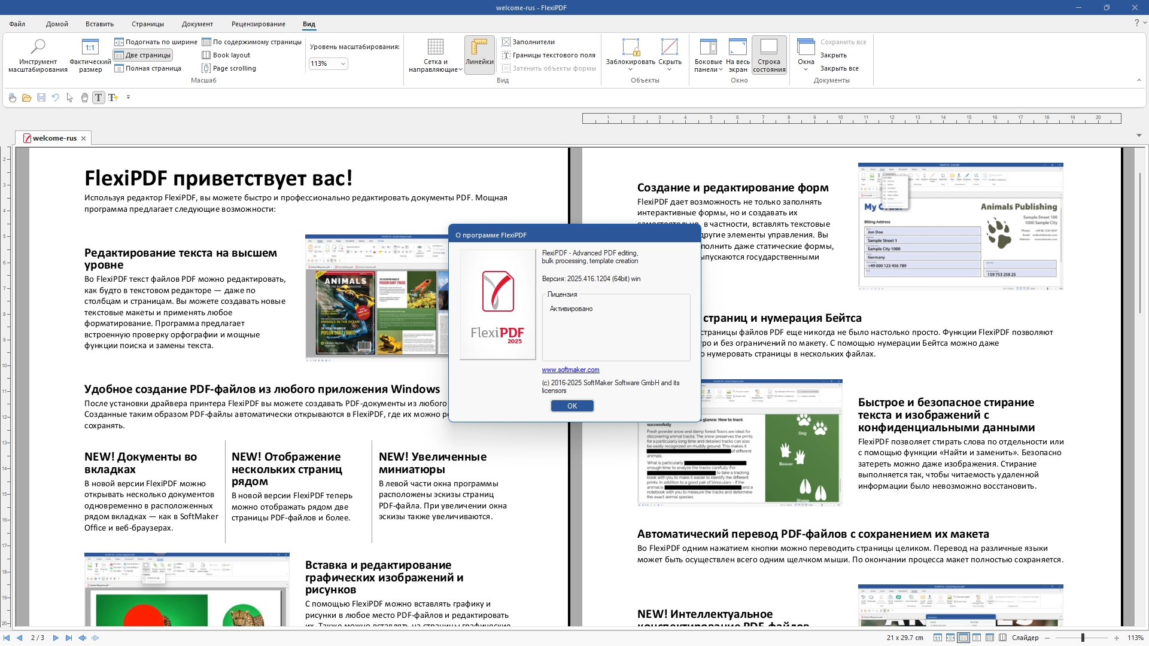Toggle the Rulers (Линейки) button

point(479,54)
